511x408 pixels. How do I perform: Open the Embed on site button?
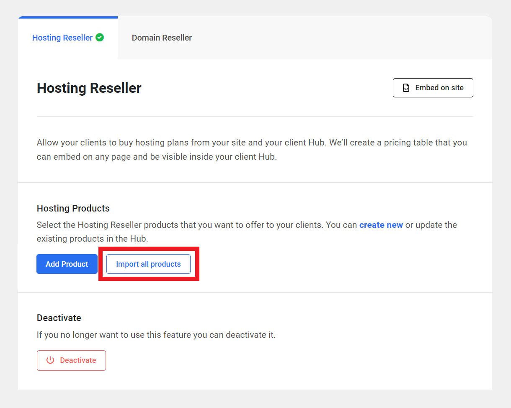433,88
